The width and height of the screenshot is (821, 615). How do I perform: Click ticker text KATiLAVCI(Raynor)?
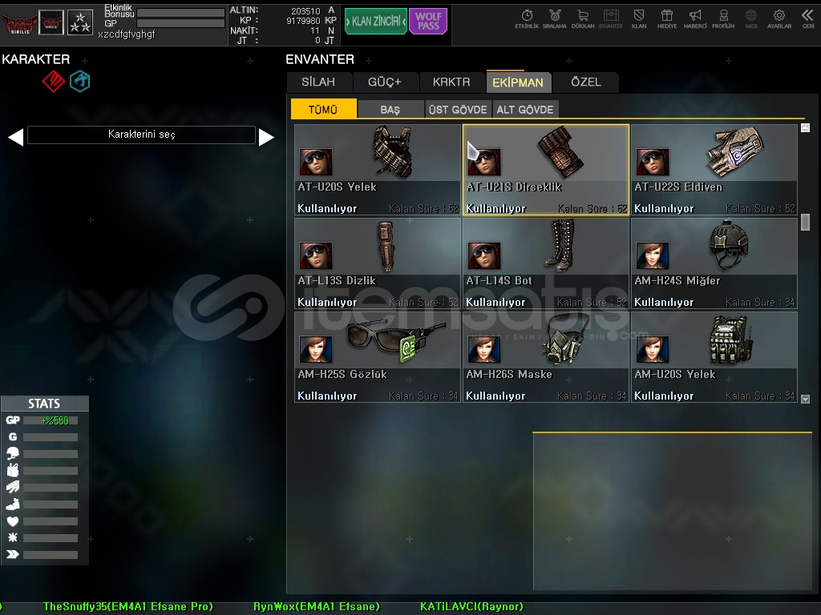pos(471,607)
